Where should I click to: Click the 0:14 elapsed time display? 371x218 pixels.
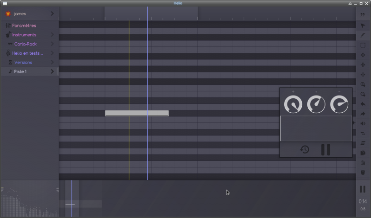click(363, 201)
